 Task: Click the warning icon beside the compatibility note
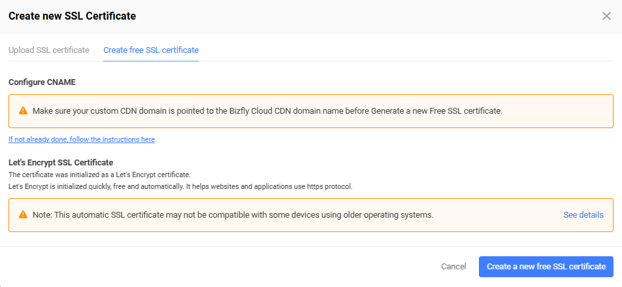(x=23, y=214)
